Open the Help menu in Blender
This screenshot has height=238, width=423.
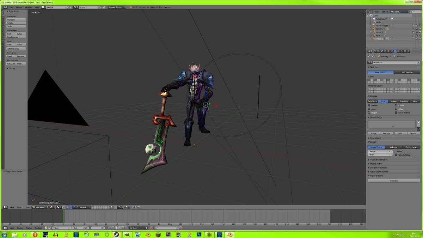click(x=37, y=7)
